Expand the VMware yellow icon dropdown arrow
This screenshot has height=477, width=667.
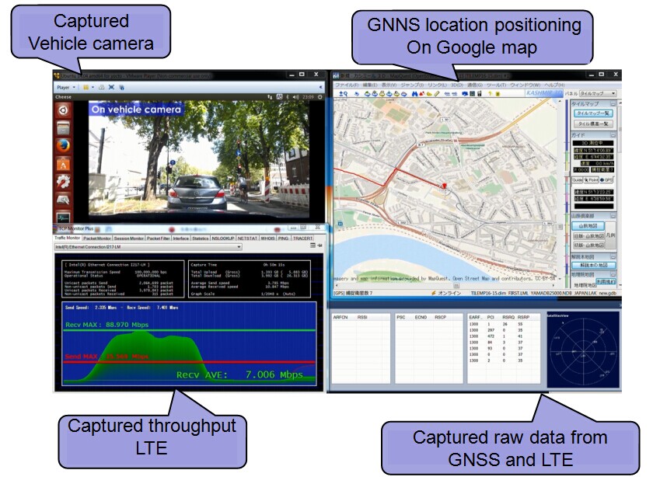93,87
